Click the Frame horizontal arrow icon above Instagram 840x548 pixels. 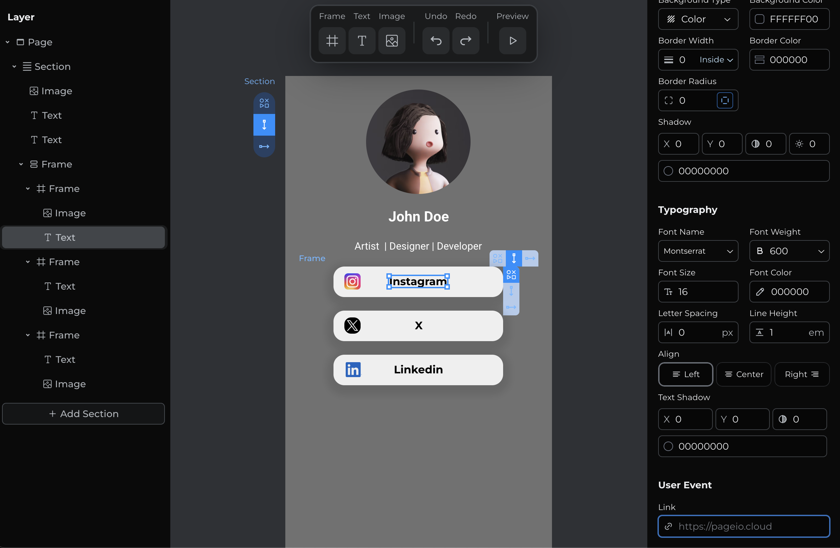click(x=530, y=258)
